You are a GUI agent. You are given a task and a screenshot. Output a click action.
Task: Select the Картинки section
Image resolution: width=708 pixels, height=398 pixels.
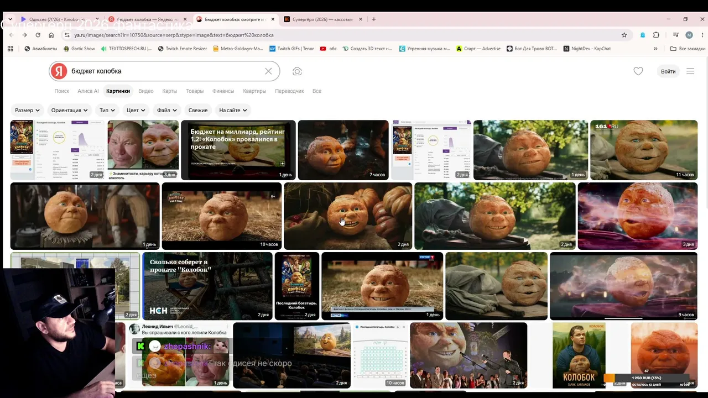tap(118, 91)
